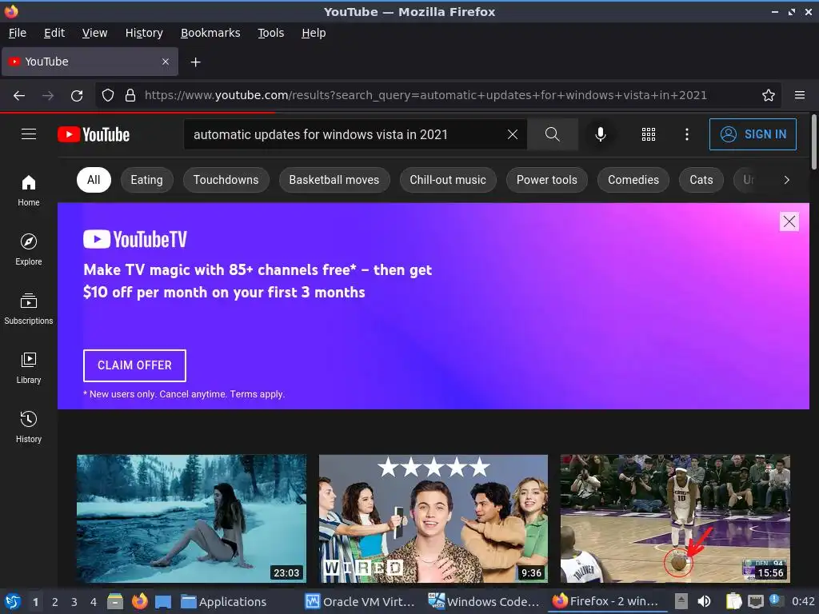Open the taskbar file manager icon
Screen dimensions: 819x614
[x=115, y=601]
